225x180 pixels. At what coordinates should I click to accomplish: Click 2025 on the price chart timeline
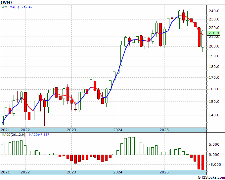pos(164,130)
